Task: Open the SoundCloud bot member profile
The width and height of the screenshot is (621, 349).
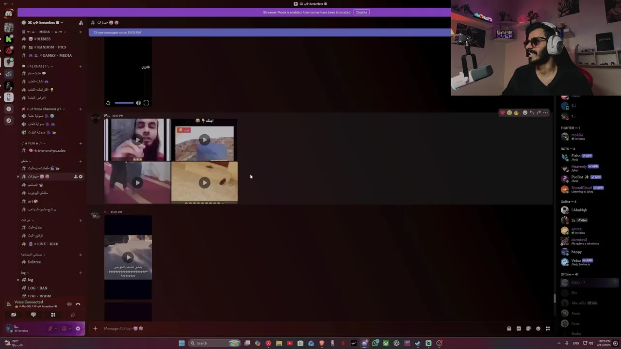Action: 582,189
